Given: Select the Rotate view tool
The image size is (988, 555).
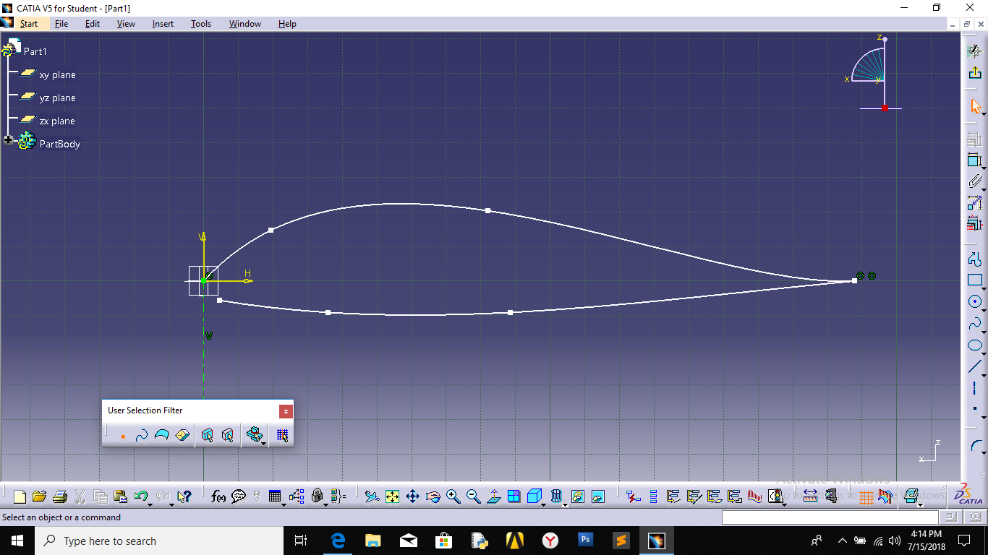Looking at the screenshot, I should click(x=433, y=496).
